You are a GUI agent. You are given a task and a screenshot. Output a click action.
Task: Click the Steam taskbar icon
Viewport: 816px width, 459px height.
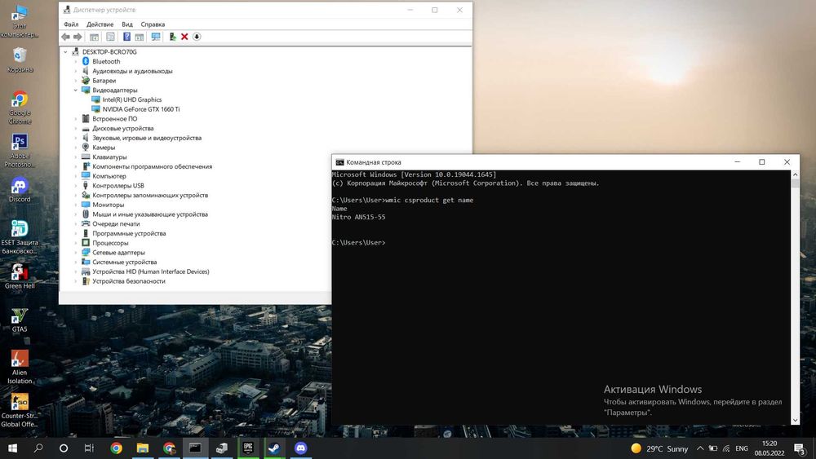[274, 448]
